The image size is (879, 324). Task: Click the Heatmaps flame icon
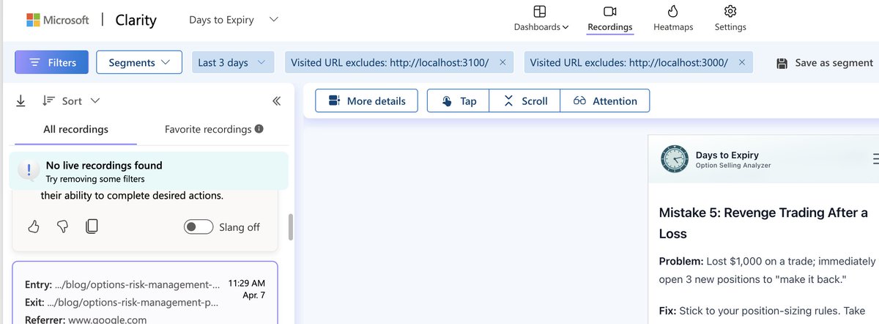(x=673, y=11)
